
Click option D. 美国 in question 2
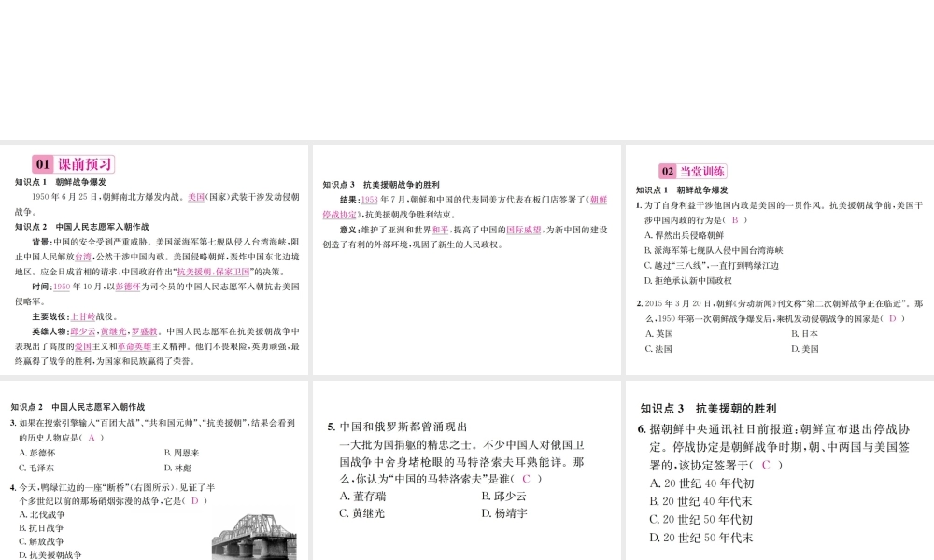[805, 349]
